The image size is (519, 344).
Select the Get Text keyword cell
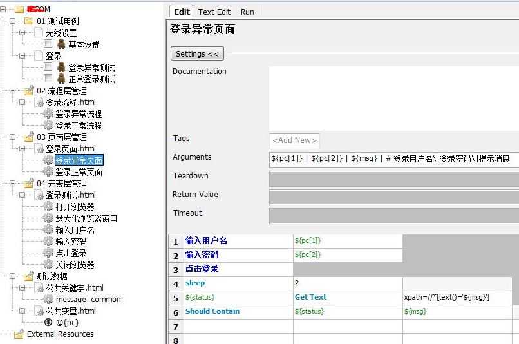point(348,298)
